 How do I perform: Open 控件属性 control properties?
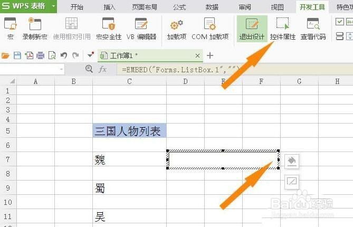click(x=282, y=29)
